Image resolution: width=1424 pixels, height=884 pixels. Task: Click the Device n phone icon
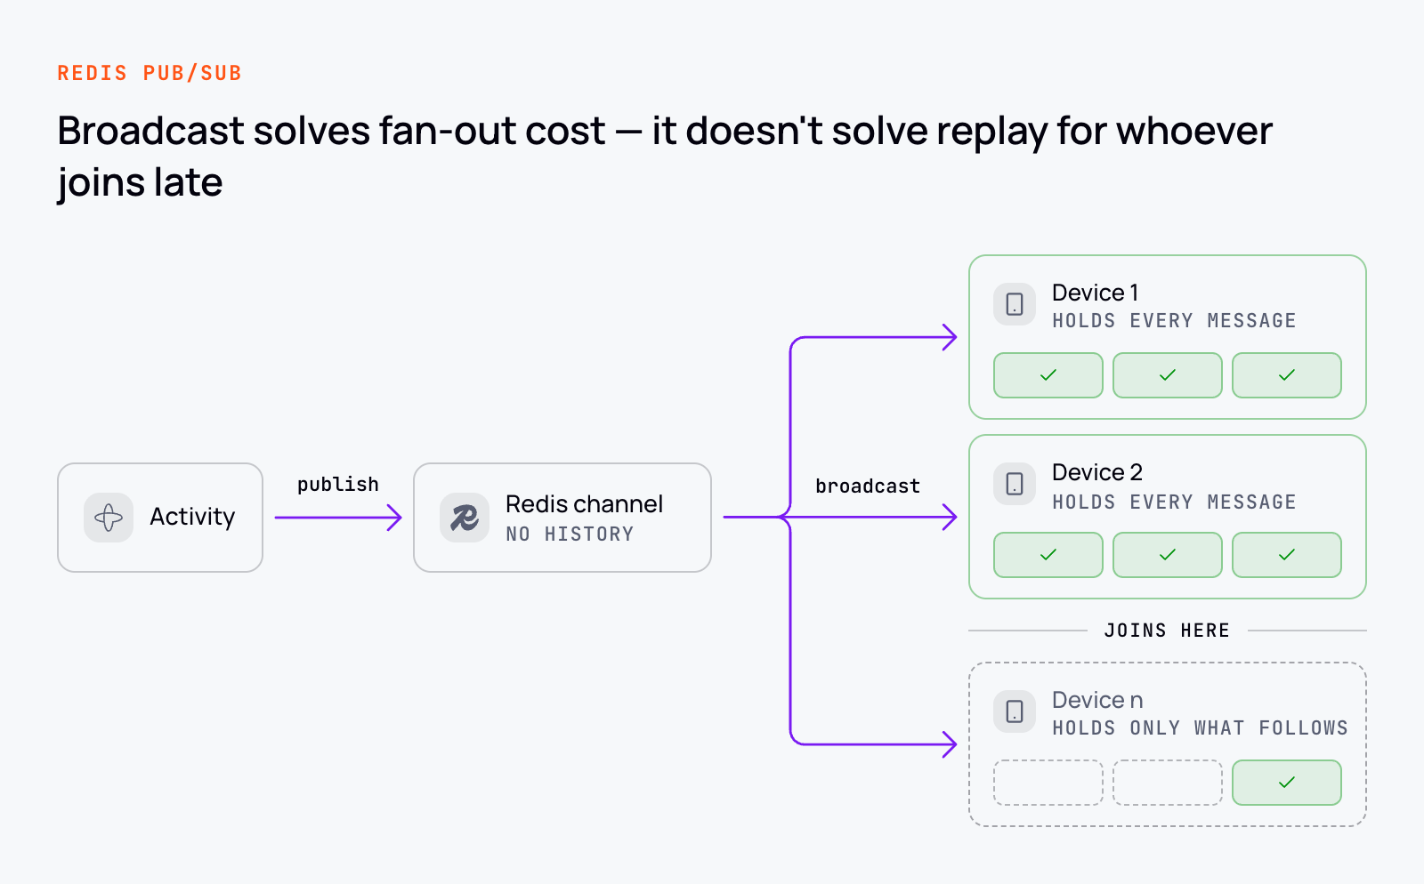(x=1015, y=711)
